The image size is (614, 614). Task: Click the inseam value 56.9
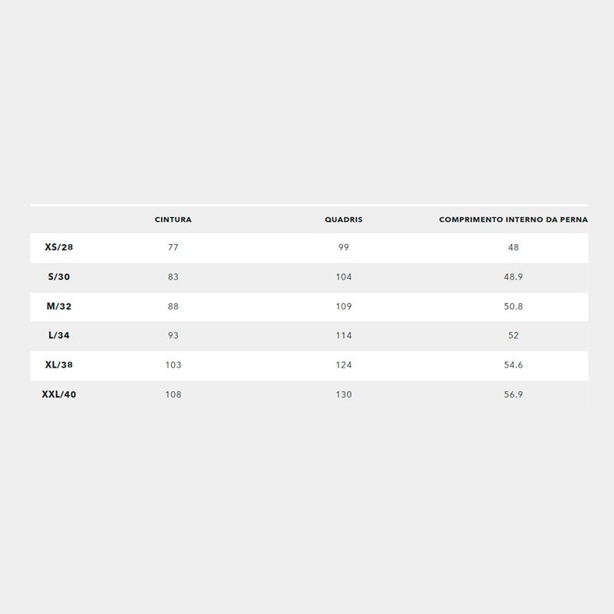coord(513,394)
